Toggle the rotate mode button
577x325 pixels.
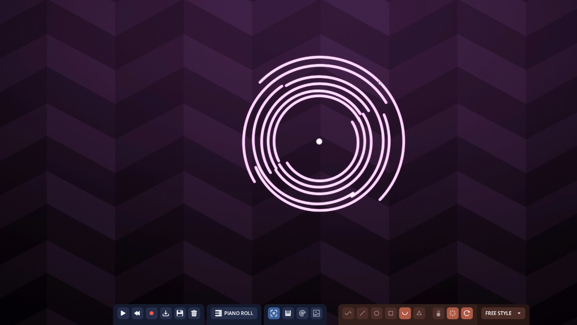(467, 313)
